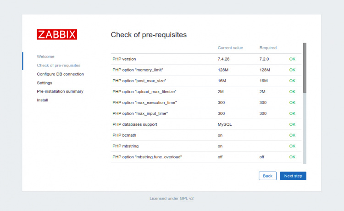Open Pre-installation summary step
This screenshot has height=211, width=344.
pos(60,91)
